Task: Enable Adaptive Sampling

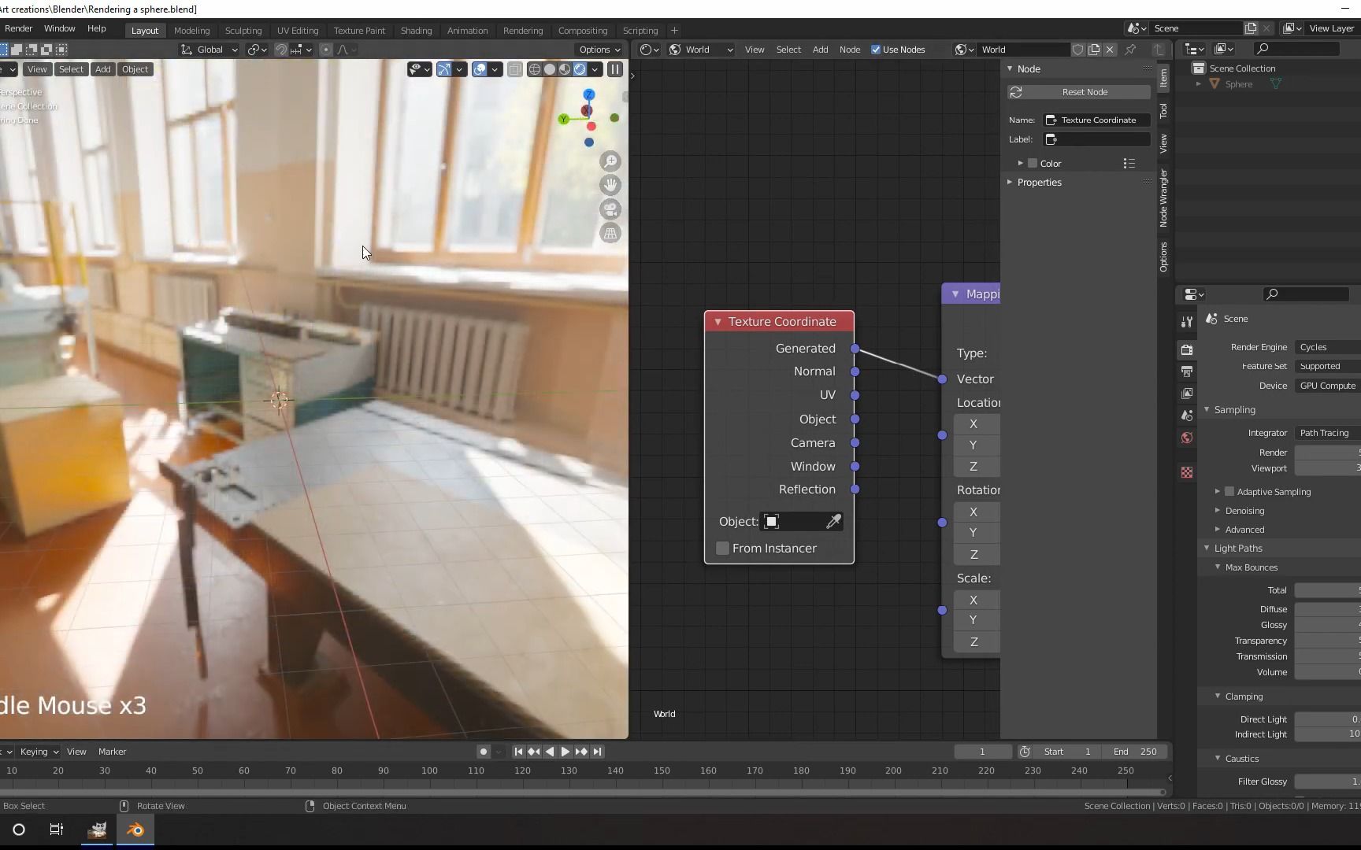Action: 1229,491
